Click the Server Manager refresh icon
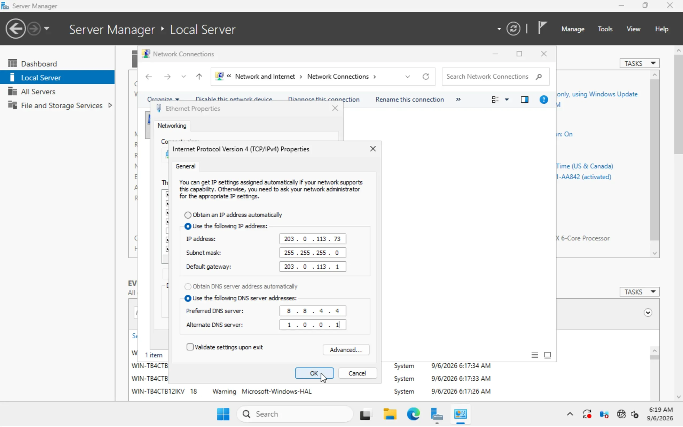Screen dimensions: 683x427 point(513,29)
